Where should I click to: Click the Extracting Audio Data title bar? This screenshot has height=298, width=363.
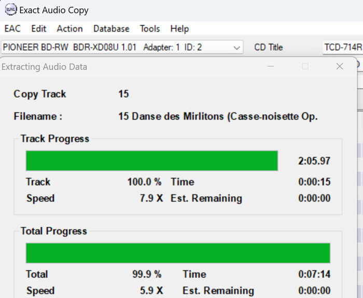click(130, 67)
